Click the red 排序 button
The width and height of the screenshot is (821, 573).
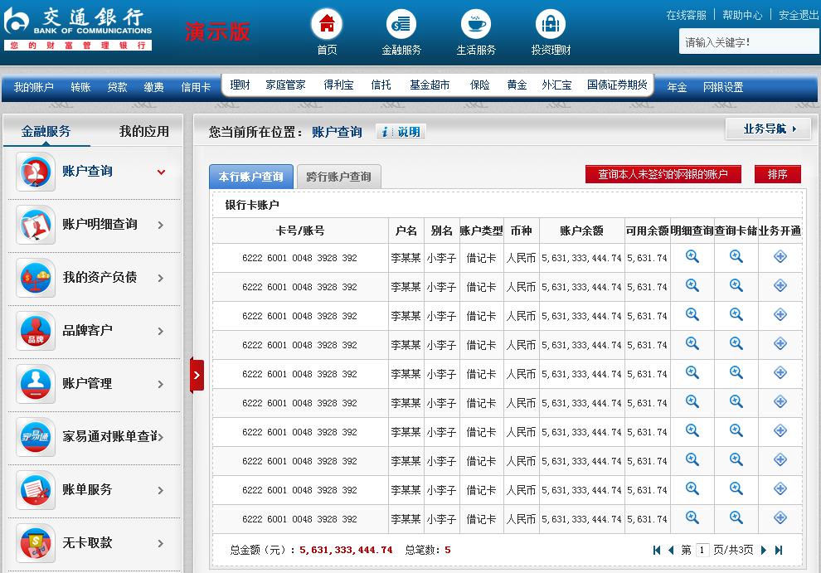[777, 174]
